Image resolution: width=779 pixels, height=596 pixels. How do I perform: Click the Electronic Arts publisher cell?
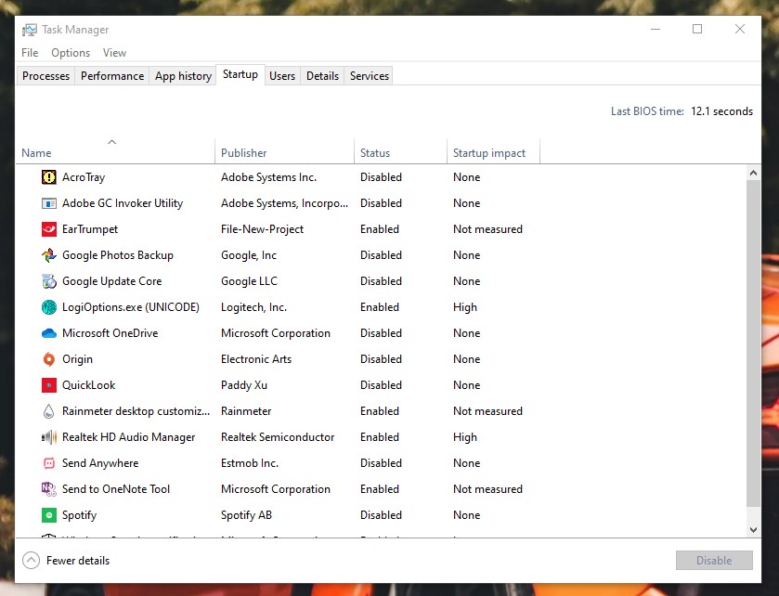[256, 359]
